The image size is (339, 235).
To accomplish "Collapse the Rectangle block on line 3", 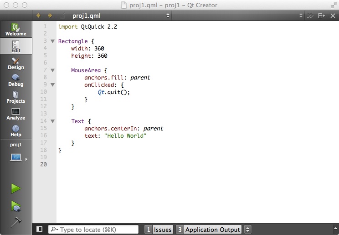I will click(x=52, y=41).
